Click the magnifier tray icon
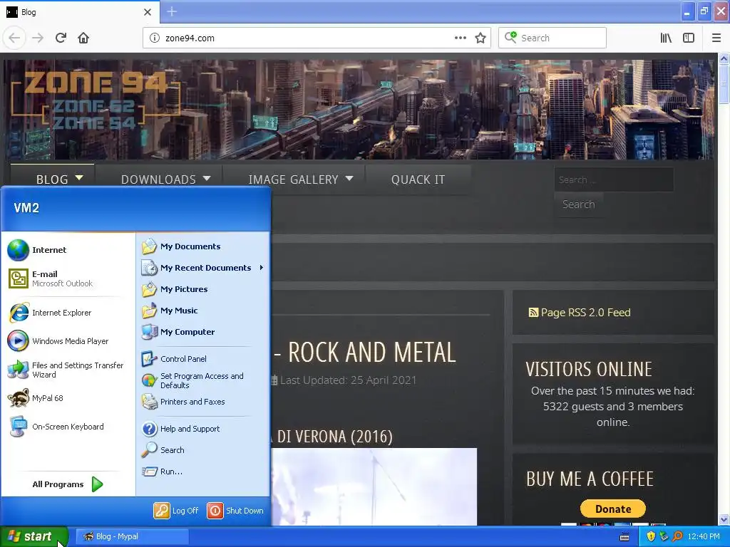Image resolution: width=730 pixels, height=547 pixels. point(677,536)
